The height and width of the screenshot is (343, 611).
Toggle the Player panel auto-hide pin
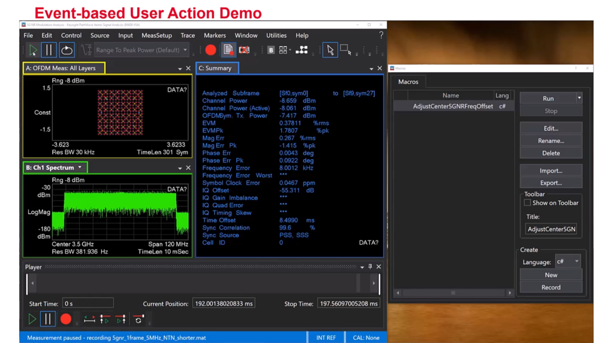(369, 267)
